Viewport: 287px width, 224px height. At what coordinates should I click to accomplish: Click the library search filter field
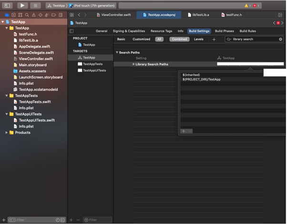click(x=254, y=39)
